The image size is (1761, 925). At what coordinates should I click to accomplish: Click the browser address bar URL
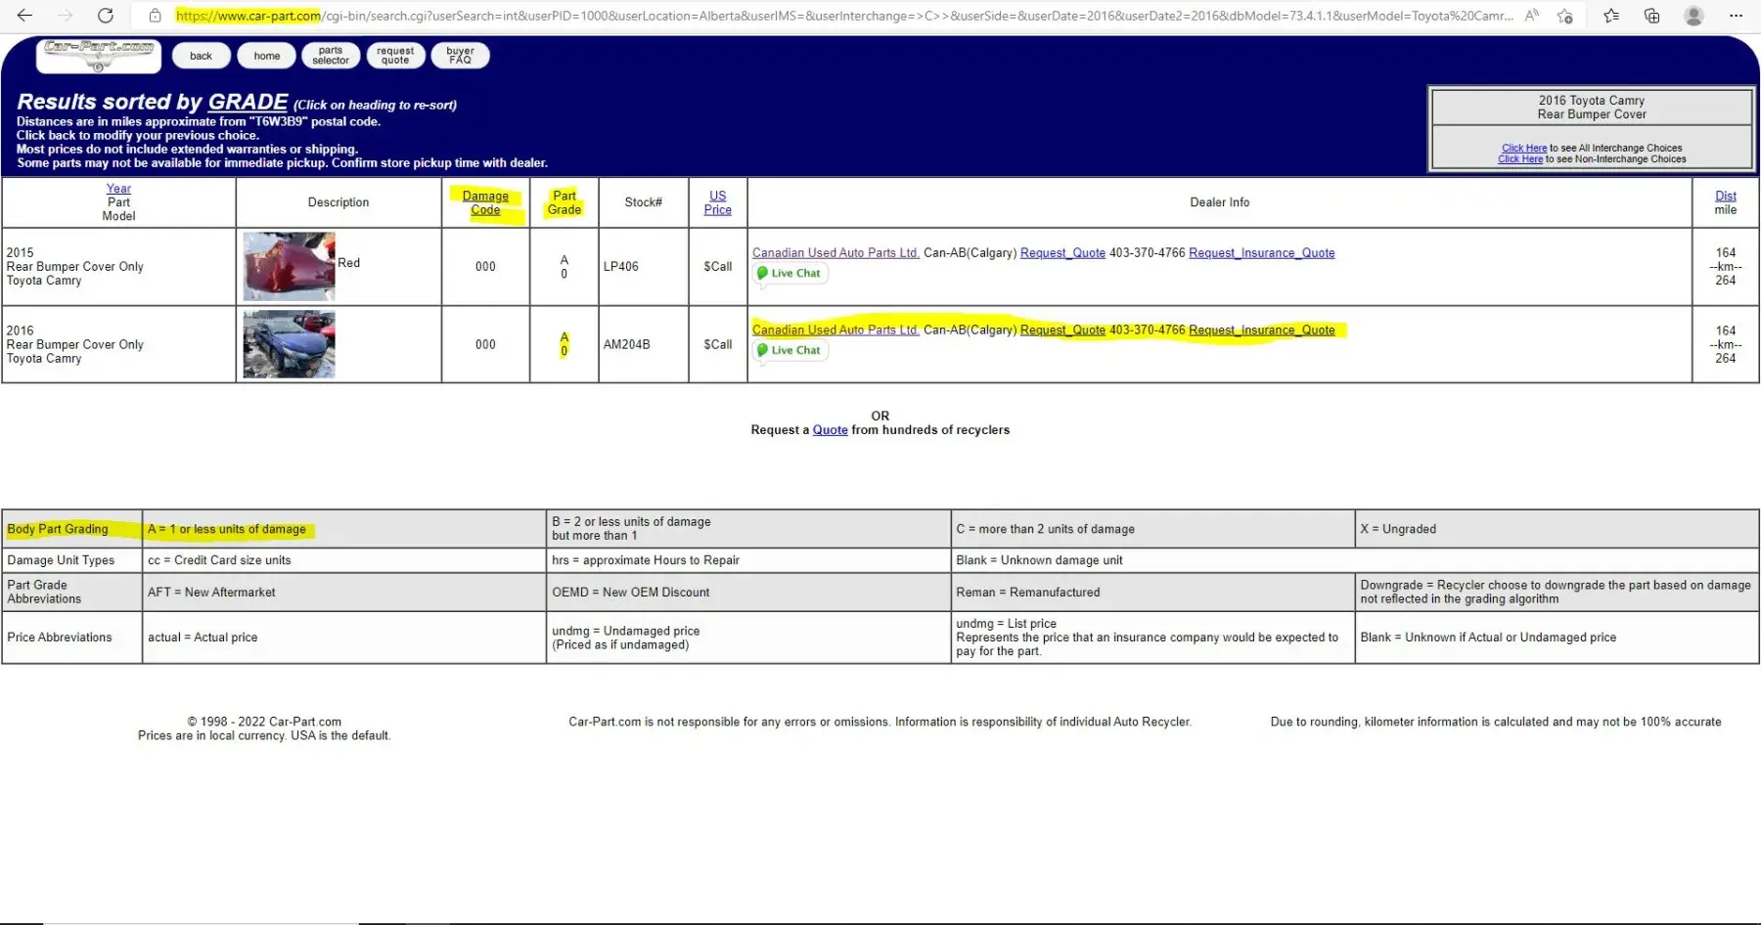[x=844, y=16]
